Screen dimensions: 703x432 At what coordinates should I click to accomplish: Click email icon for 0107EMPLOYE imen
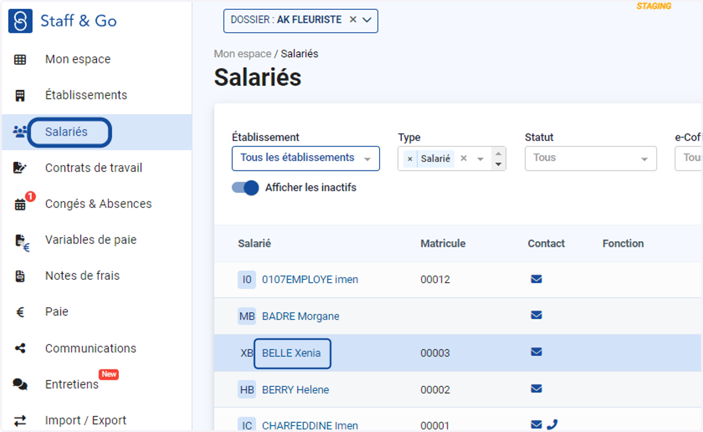(x=536, y=279)
